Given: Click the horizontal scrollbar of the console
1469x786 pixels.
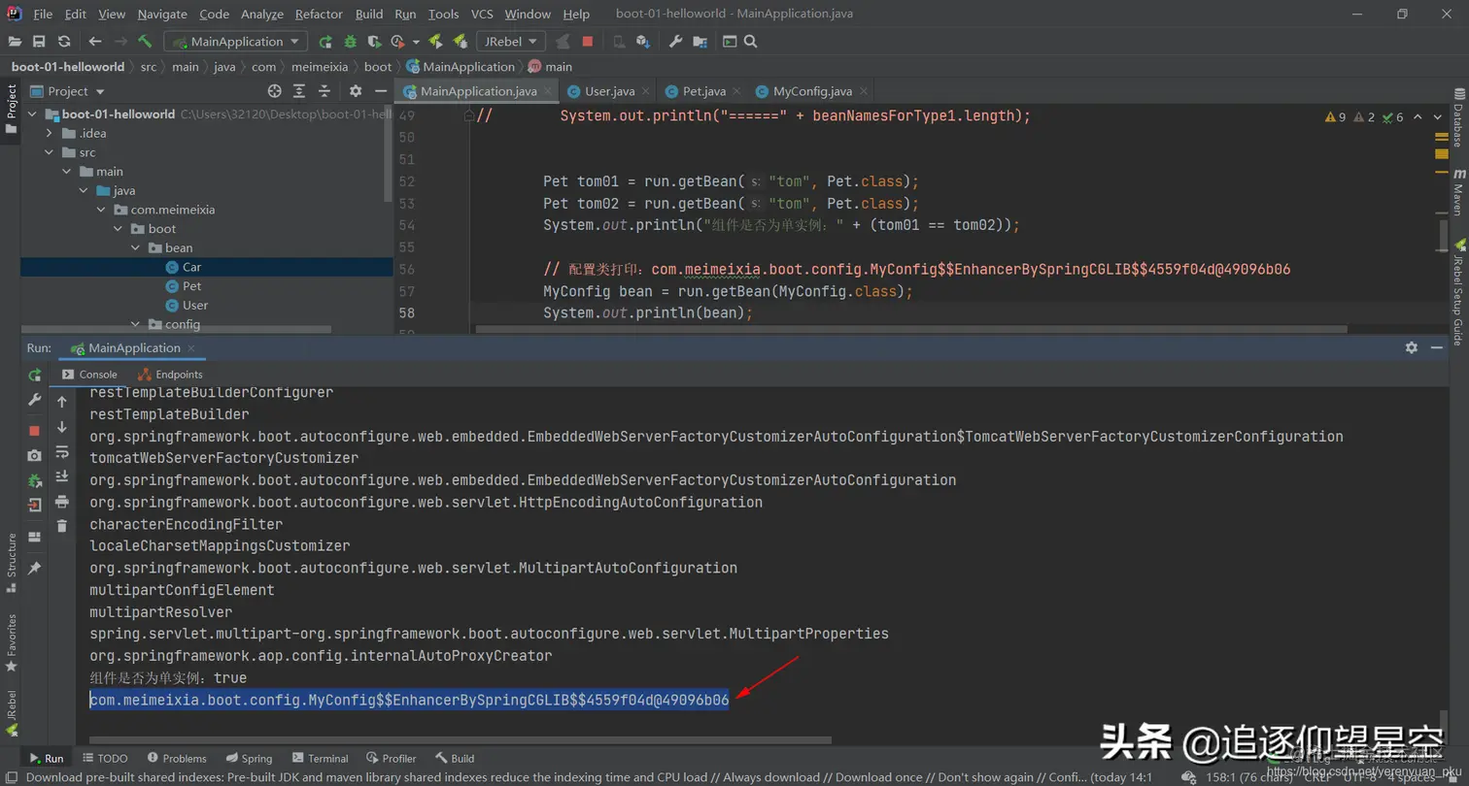Looking at the screenshot, I should (x=459, y=739).
